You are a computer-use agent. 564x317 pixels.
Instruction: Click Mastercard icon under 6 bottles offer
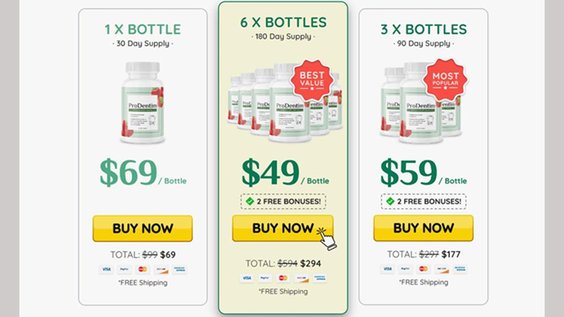tap(283, 278)
